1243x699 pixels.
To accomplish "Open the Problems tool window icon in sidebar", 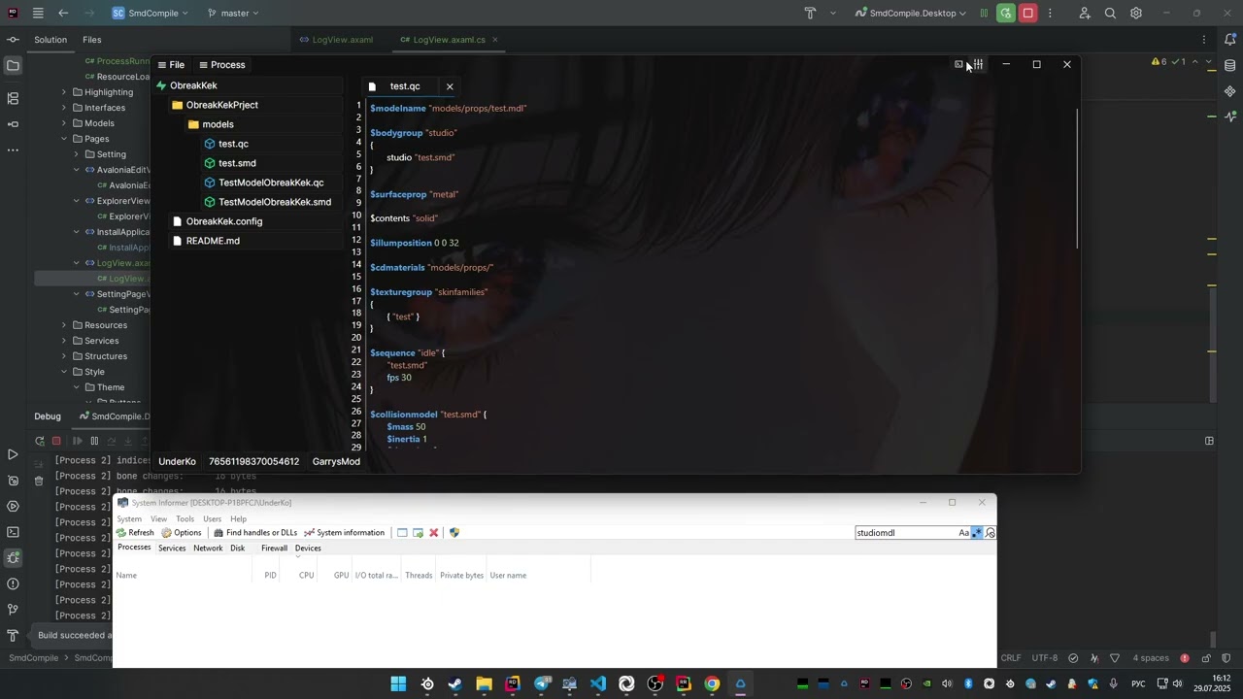I will (x=13, y=583).
